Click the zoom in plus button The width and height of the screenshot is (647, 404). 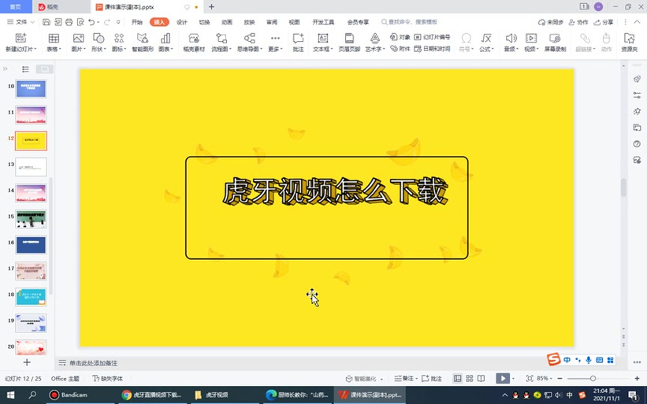click(637, 379)
